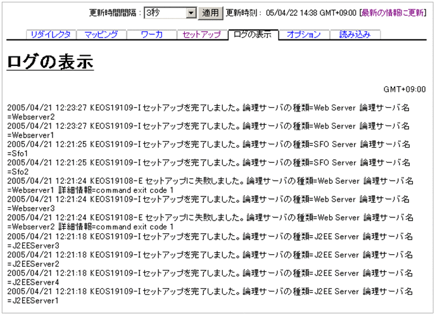
Task: Click the log entry text =Sfo2
Action: point(18,172)
